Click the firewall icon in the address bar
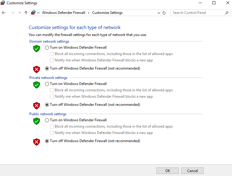Screen dimensions: 232x176 click(34, 13)
